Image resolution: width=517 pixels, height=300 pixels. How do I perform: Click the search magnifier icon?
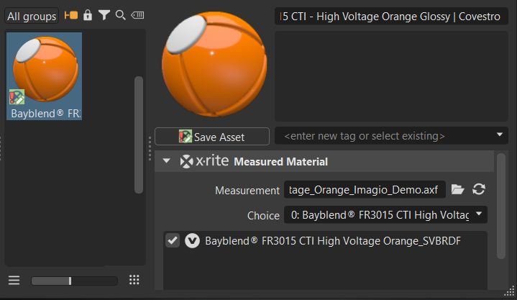click(x=120, y=15)
